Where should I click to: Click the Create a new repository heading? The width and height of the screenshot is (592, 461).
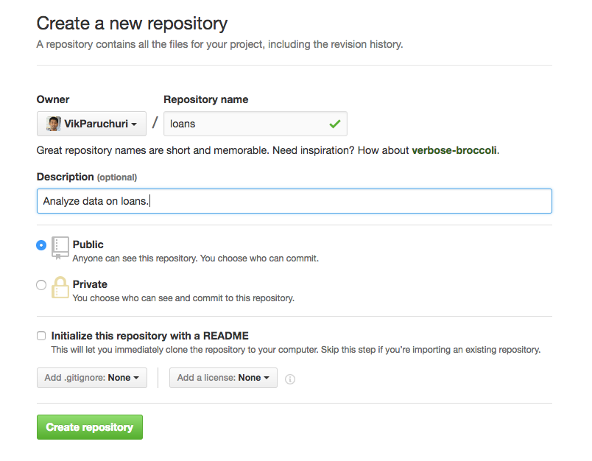point(132,24)
